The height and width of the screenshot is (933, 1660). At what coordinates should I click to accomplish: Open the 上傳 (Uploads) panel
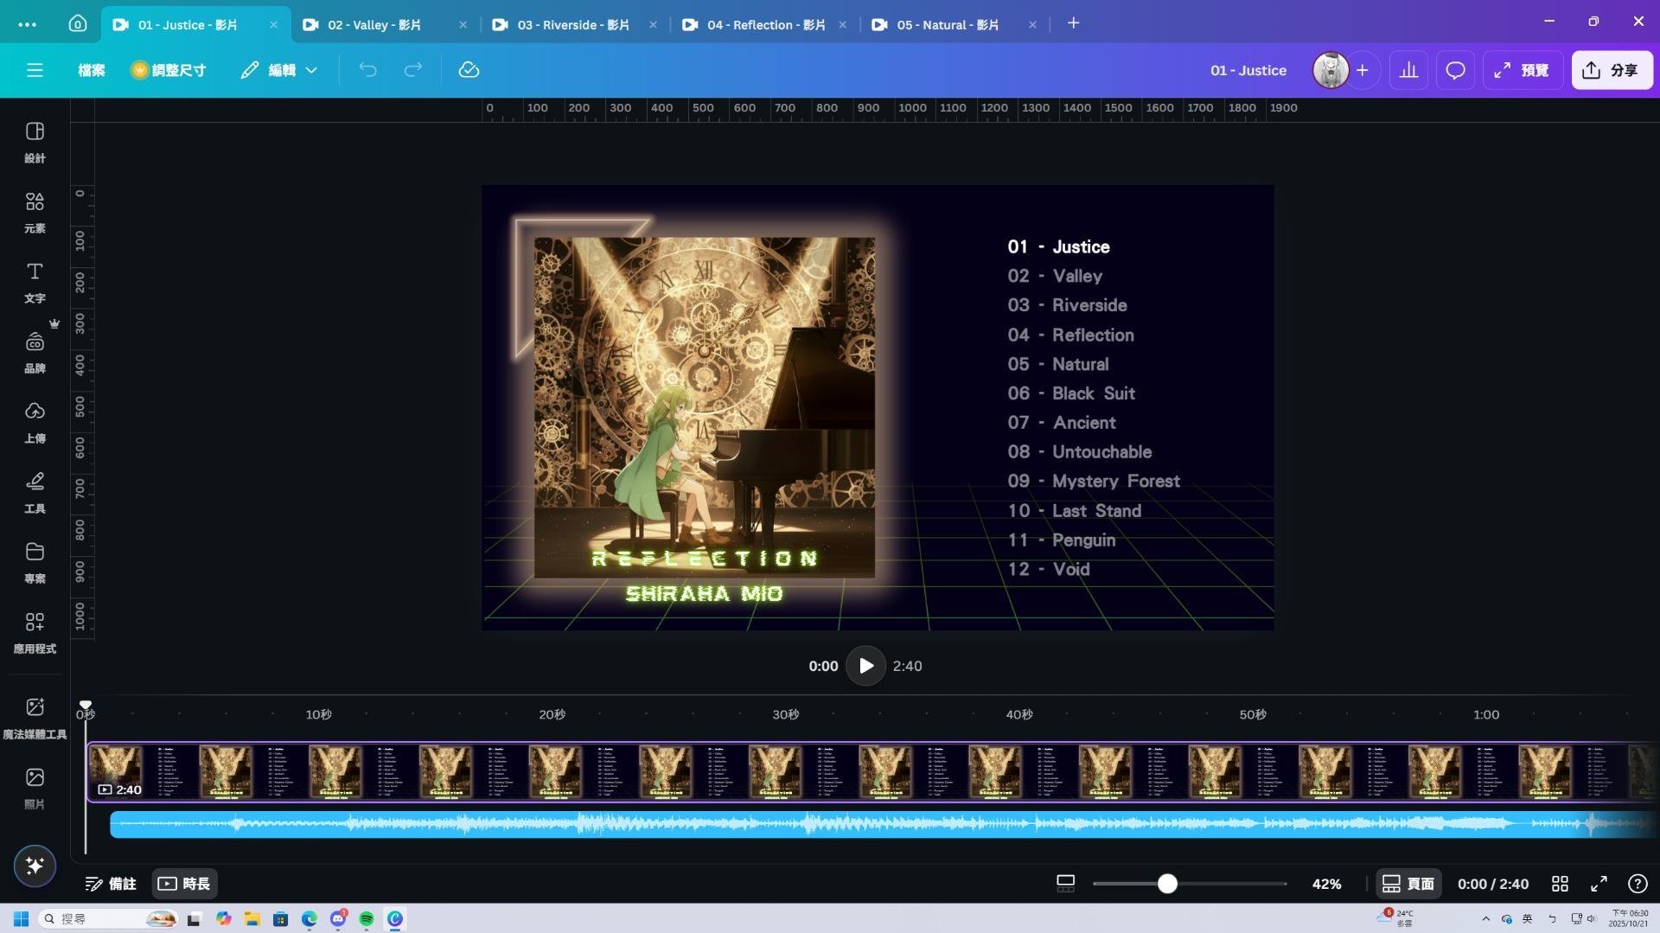click(35, 422)
